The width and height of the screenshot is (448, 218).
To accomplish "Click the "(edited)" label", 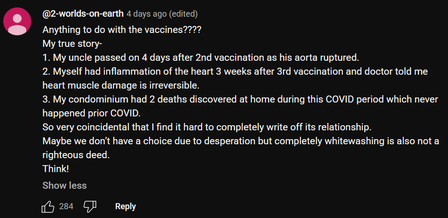I will tap(183, 14).
